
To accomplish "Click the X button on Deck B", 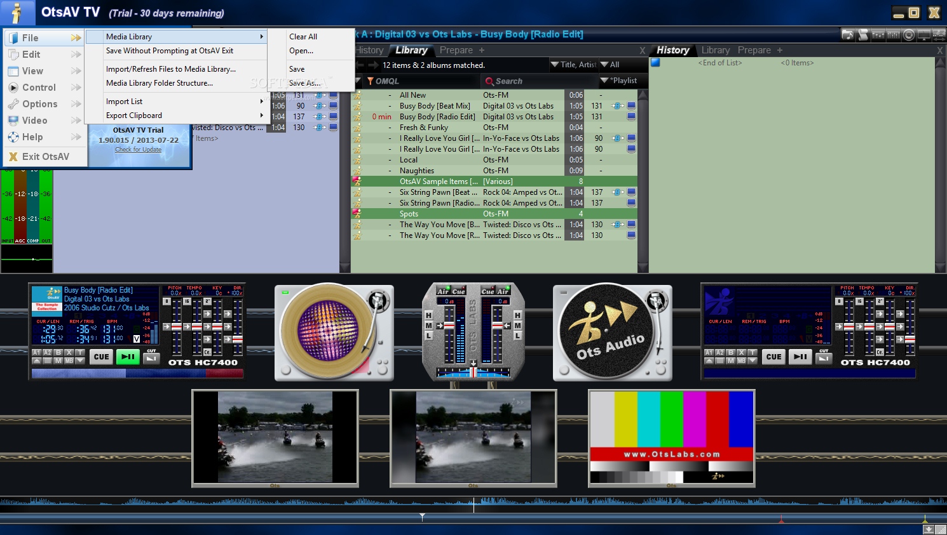I will 741,352.
